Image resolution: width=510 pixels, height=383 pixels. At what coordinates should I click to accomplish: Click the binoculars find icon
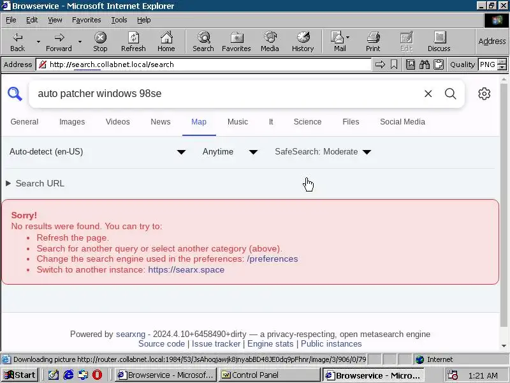(x=425, y=64)
